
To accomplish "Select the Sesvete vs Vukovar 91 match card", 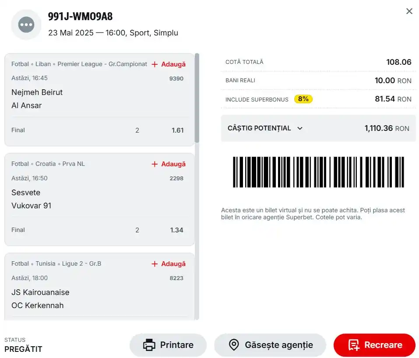I will pyautogui.click(x=99, y=199).
